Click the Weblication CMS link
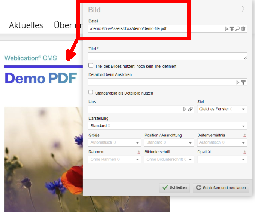Viewport: 255px width, 212px height. click(x=31, y=58)
